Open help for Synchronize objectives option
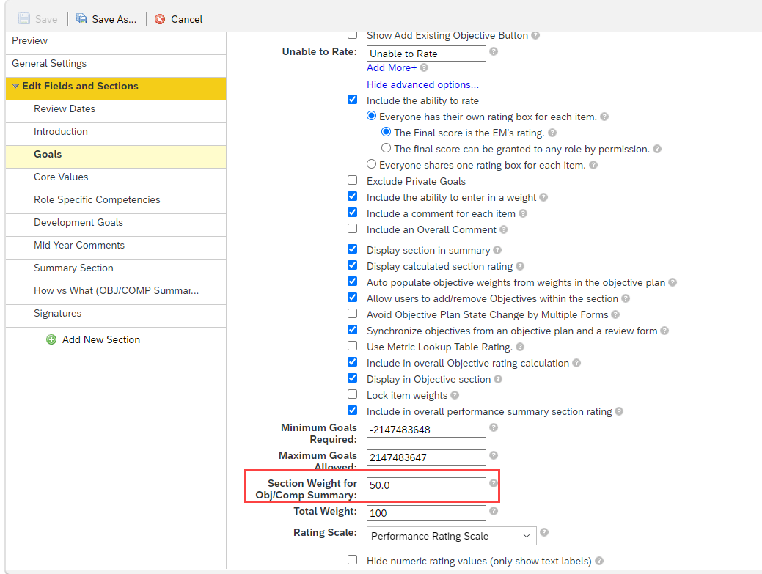 664,331
